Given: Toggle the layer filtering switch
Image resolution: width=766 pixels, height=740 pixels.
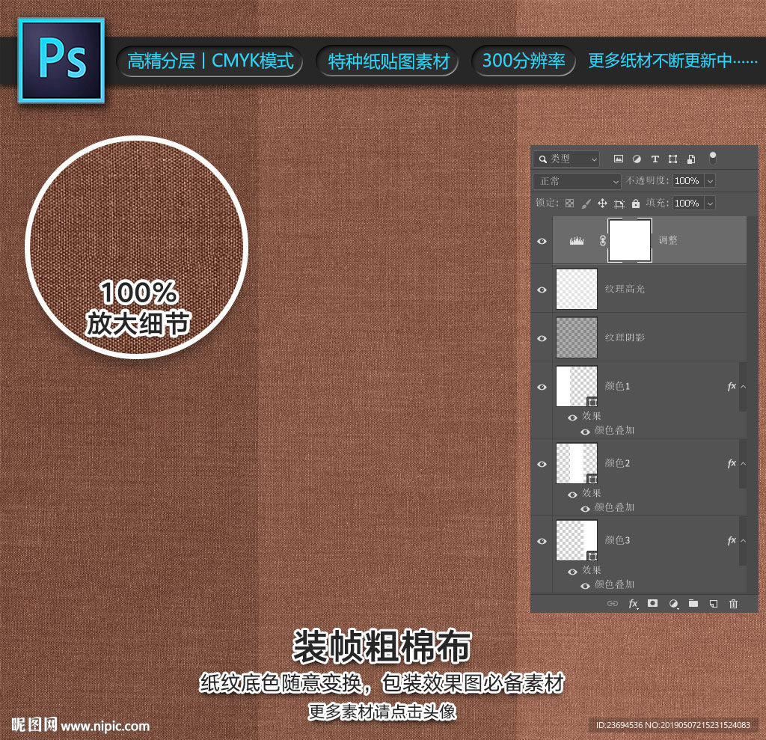Looking at the screenshot, I should [713, 158].
